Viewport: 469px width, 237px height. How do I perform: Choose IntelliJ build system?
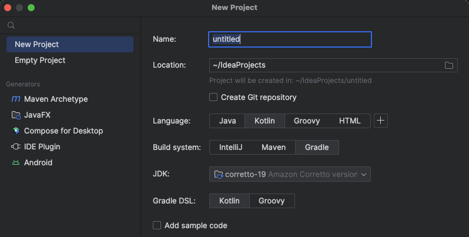tap(230, 147)
